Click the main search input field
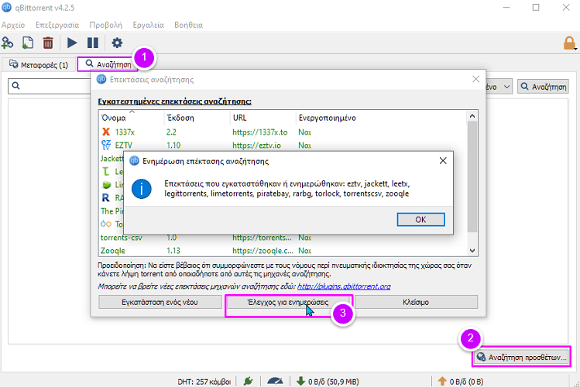 (50, 86)
